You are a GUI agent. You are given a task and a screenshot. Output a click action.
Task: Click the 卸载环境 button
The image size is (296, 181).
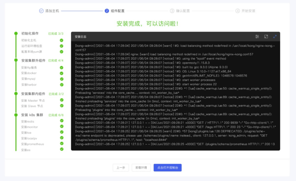(141, 168)
